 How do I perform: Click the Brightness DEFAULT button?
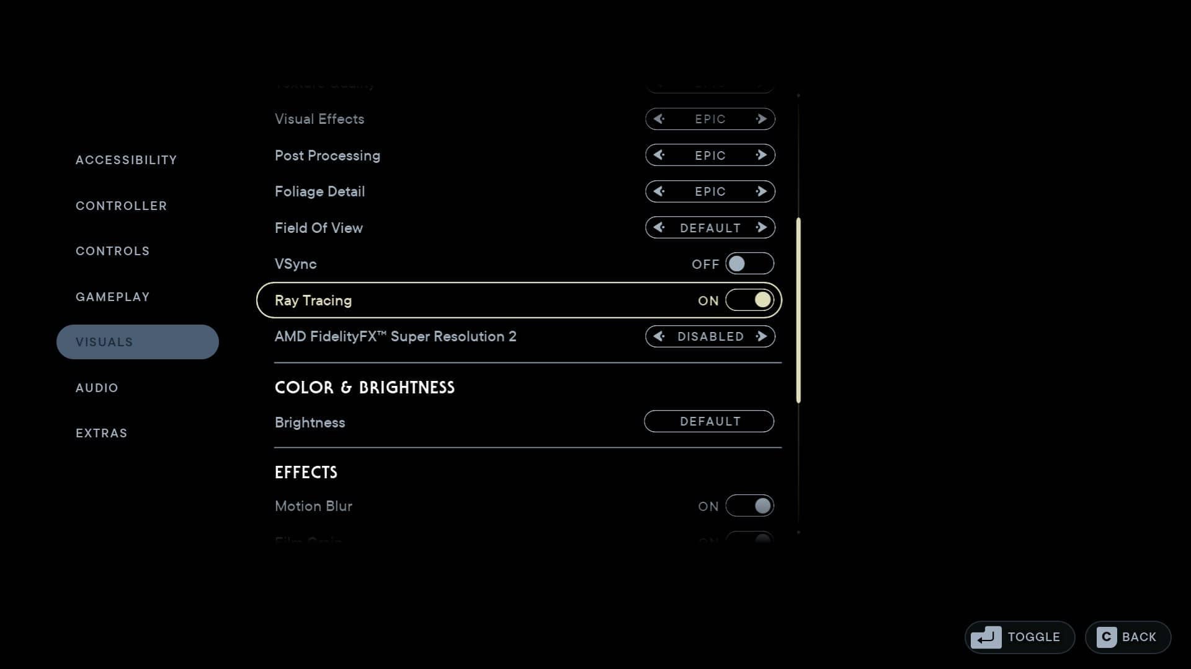point(709,421)
